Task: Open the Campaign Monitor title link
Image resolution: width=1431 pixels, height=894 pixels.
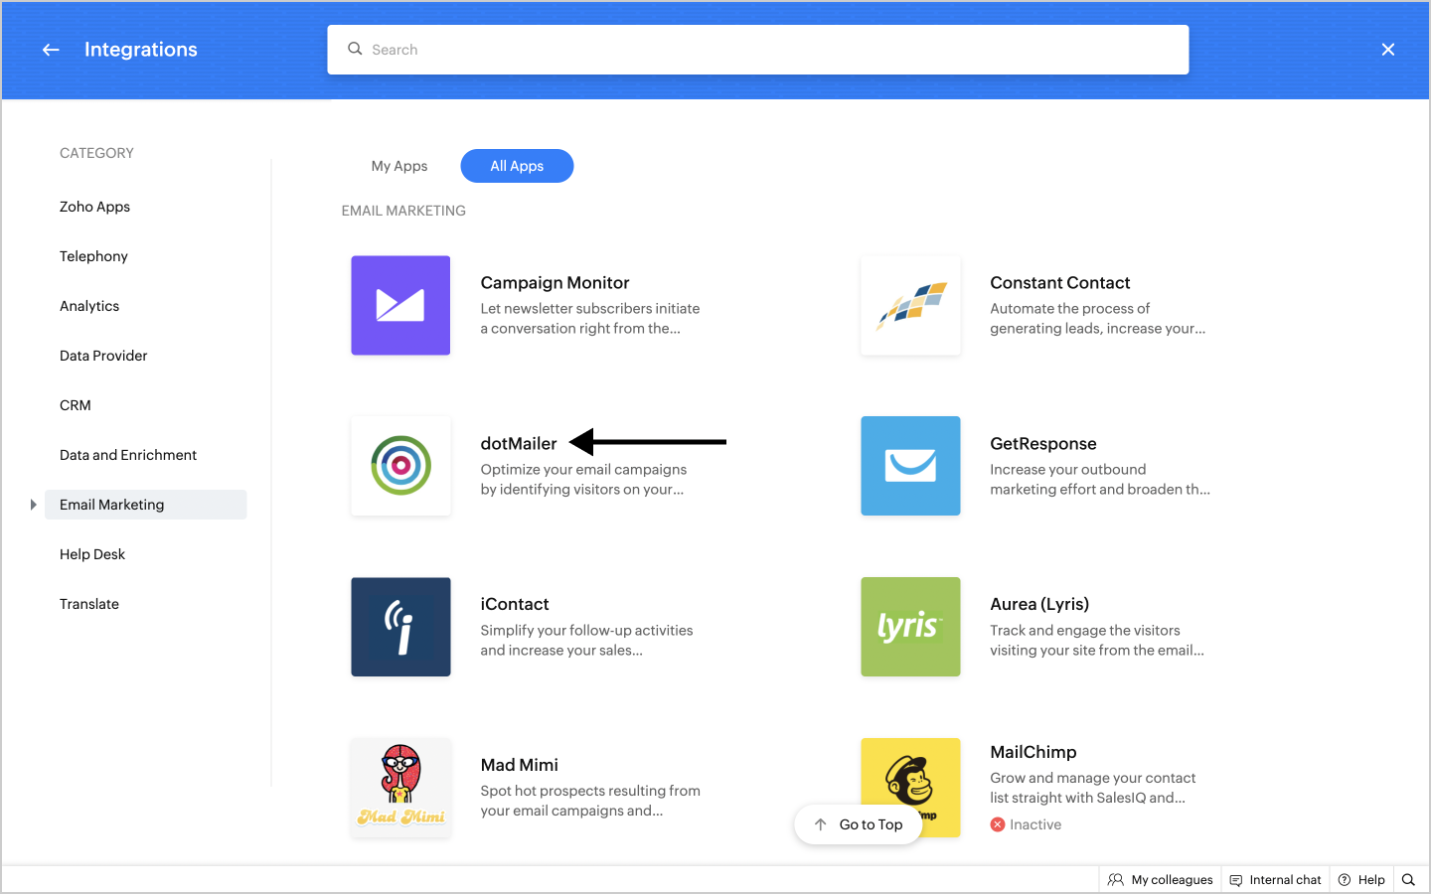Action: point(555,283)
